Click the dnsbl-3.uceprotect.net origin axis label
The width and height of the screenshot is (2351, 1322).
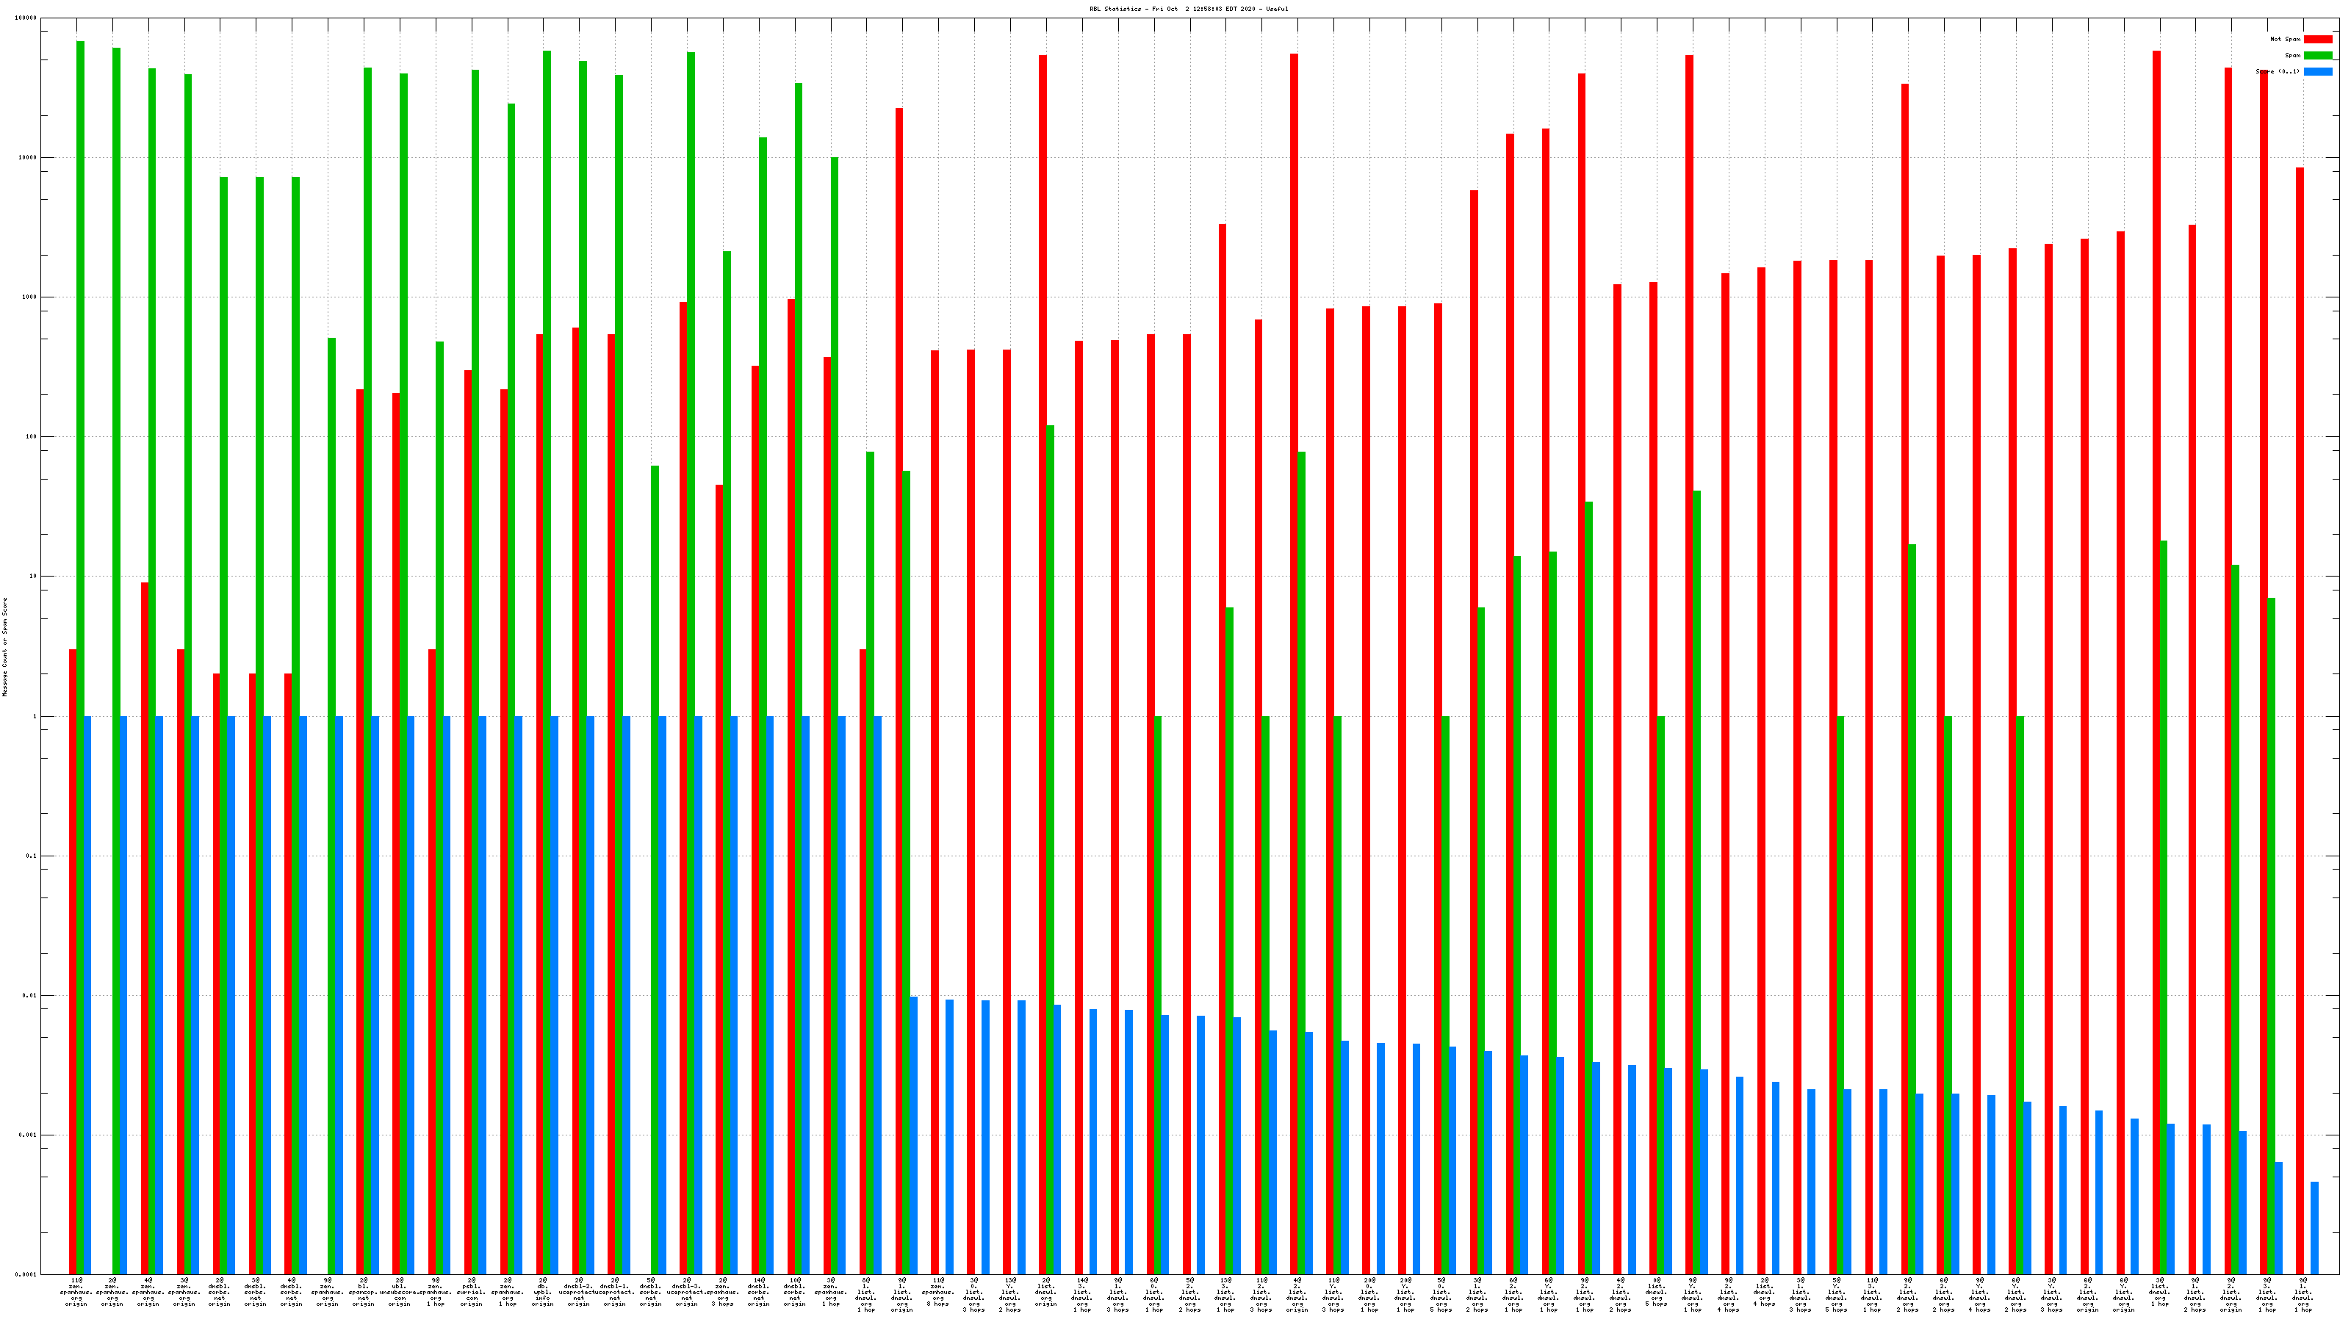(686, 1292)
